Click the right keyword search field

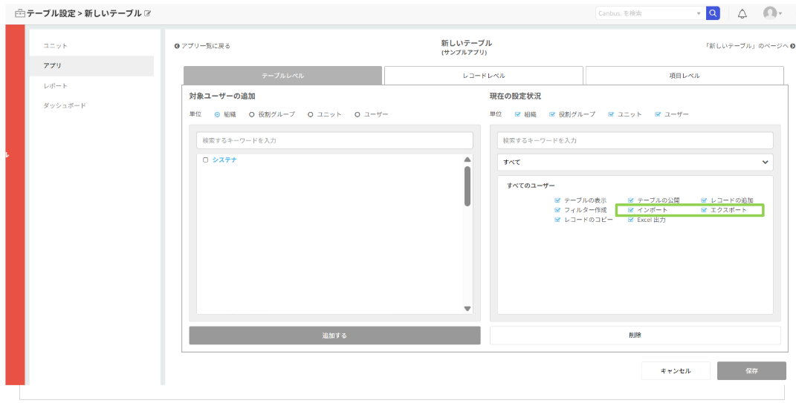pos(635,140)
